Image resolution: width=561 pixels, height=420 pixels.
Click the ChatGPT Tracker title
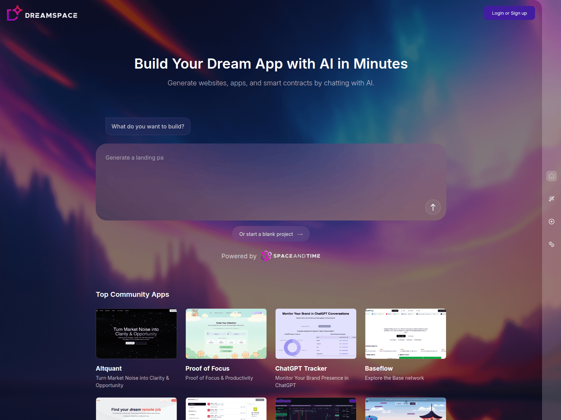(301, 368)
